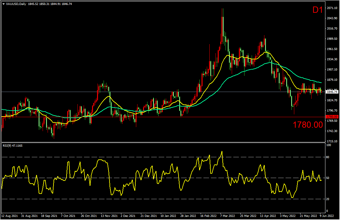The height and width of the screenshot is (220, 340).
Task: Click the RSI scale value 0
Action: [x=327, y=211]
